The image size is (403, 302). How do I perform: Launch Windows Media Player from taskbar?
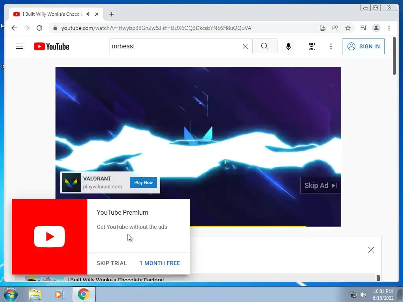pyautogui.click(x=59, y=294)
